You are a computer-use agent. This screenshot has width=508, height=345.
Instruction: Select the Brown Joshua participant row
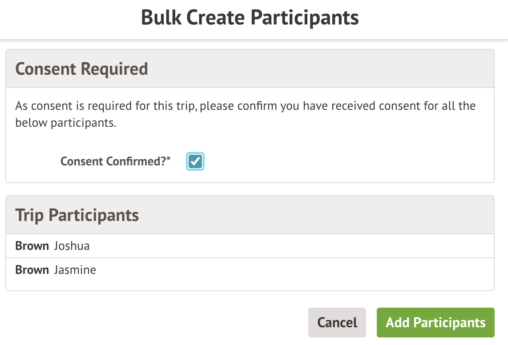pyautogui.click(x=250, y=246)
